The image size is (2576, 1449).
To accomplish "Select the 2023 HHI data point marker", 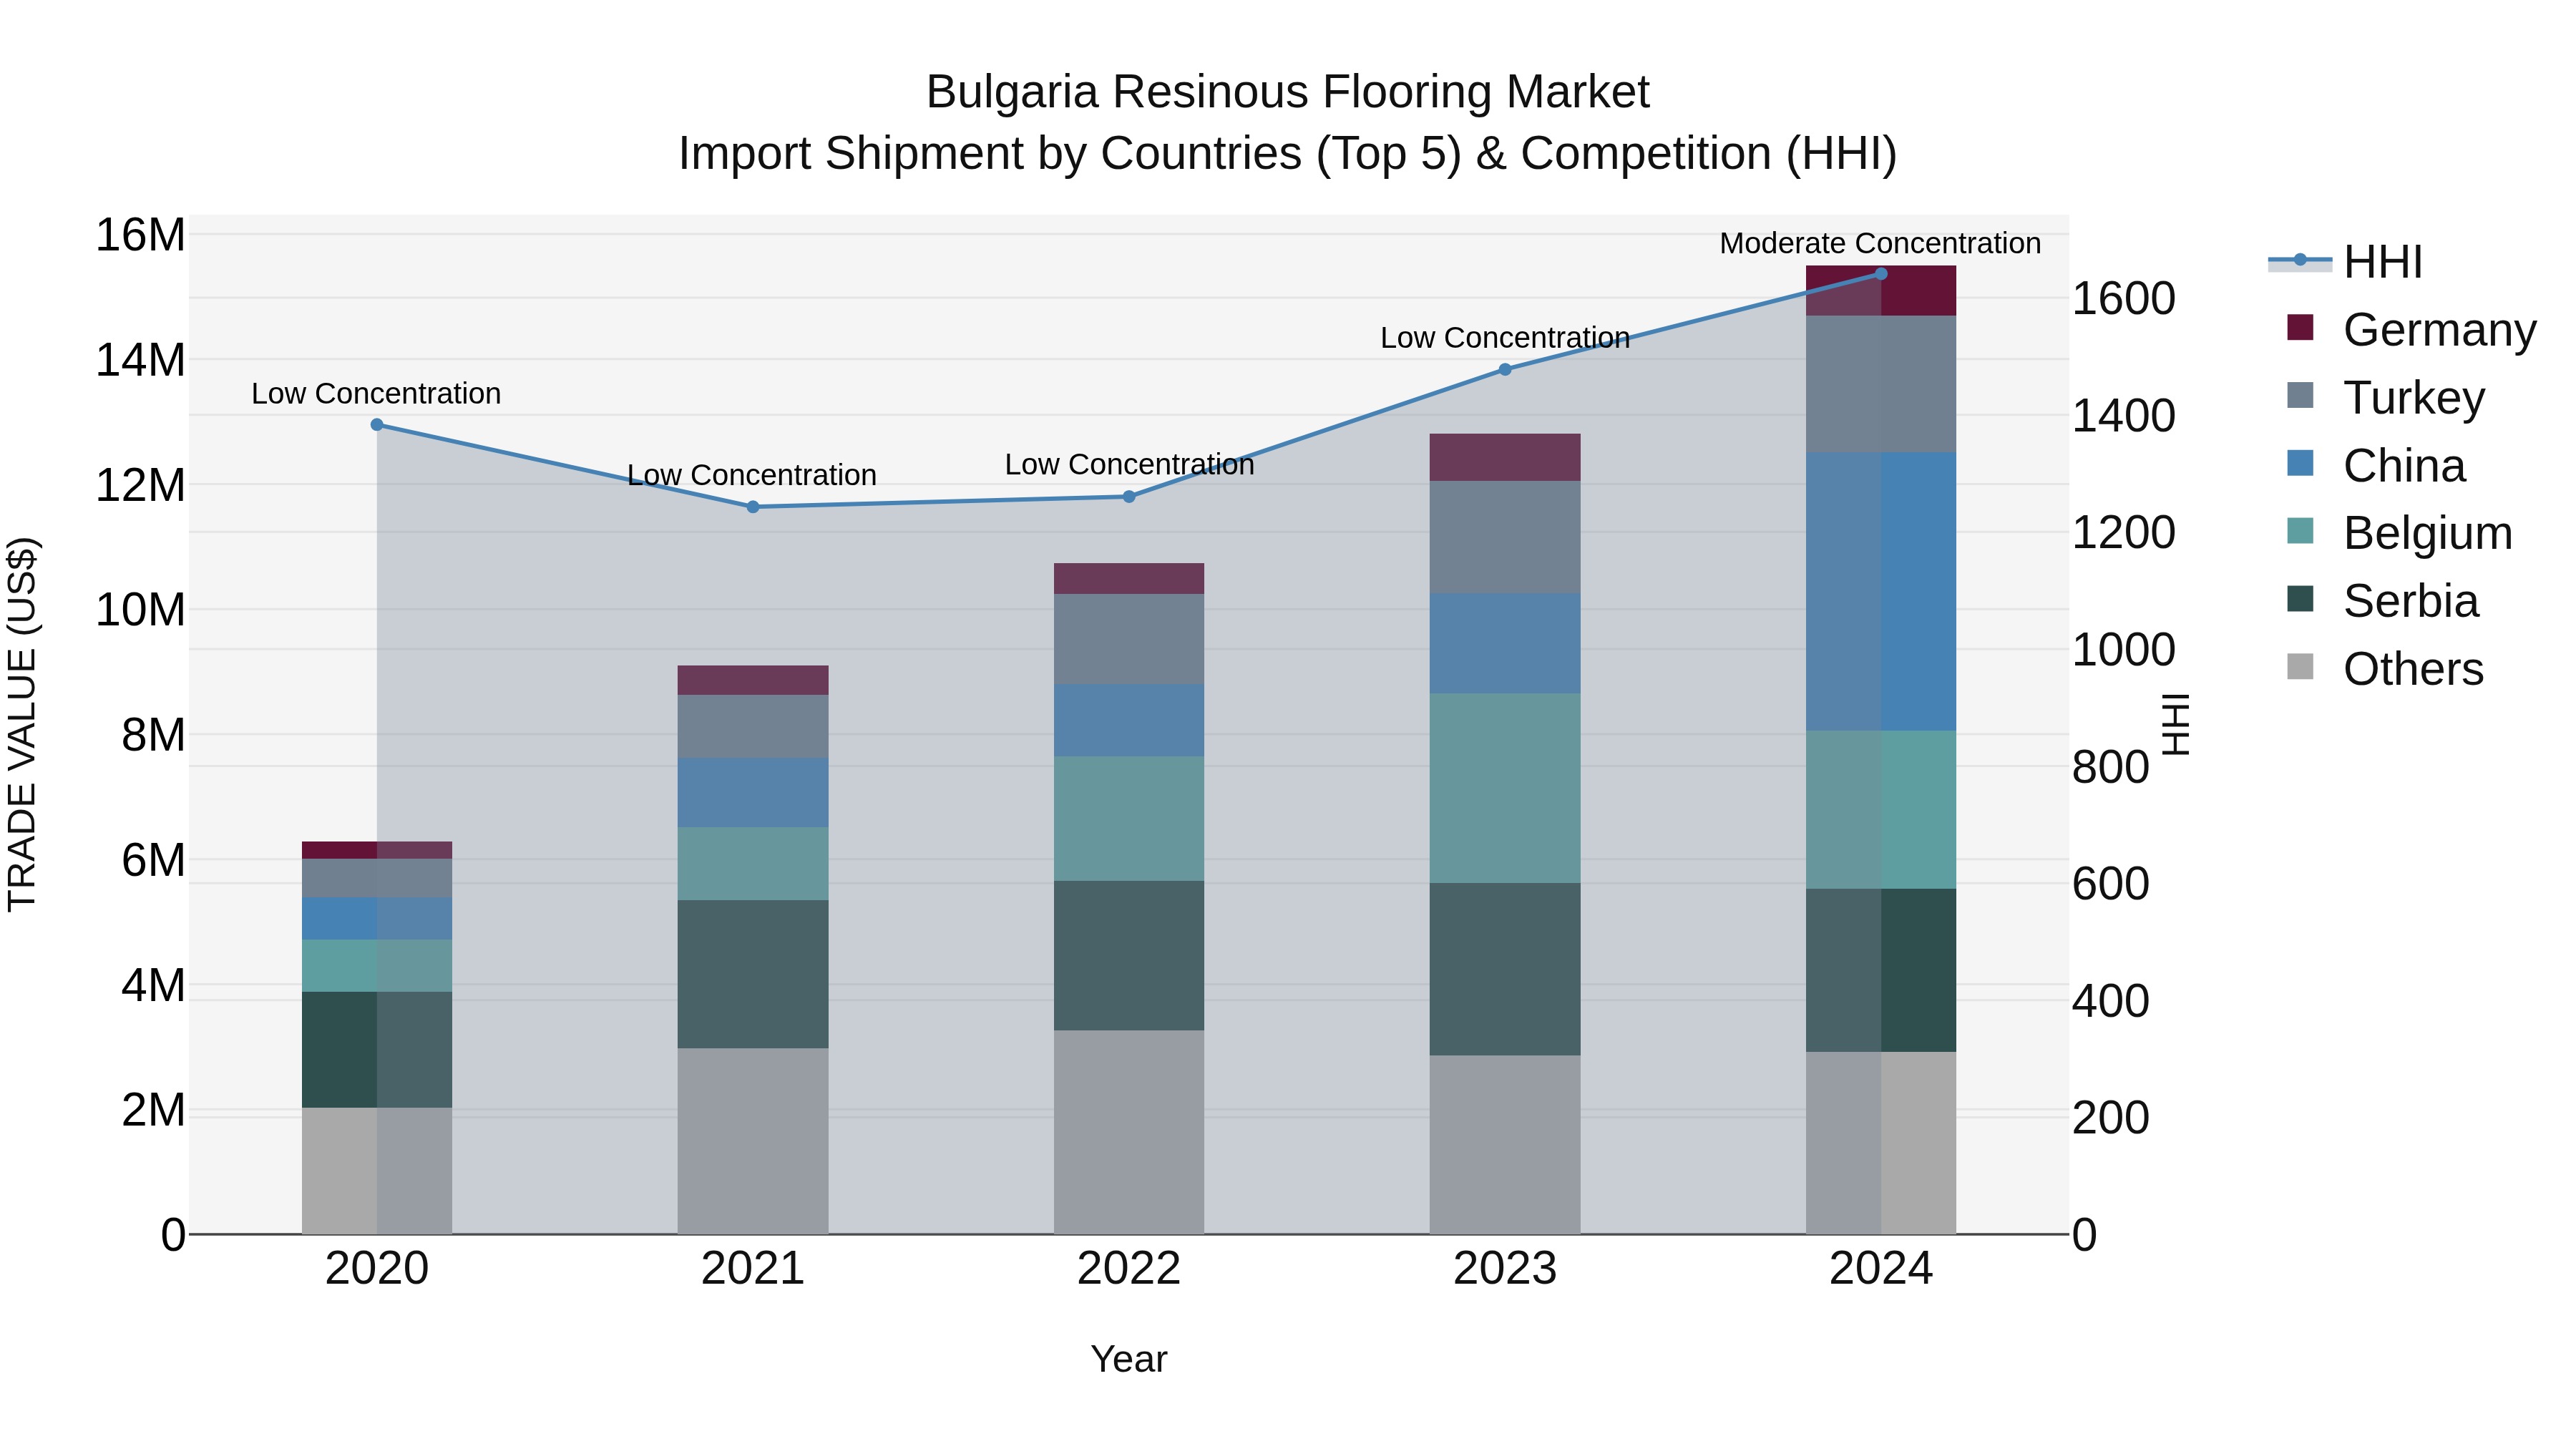I will click(x=1505, y=370).
